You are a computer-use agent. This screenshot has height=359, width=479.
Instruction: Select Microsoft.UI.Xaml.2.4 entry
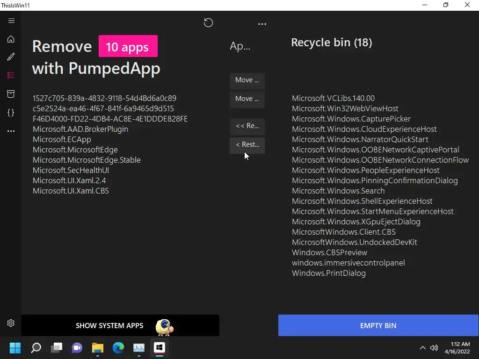69,180
